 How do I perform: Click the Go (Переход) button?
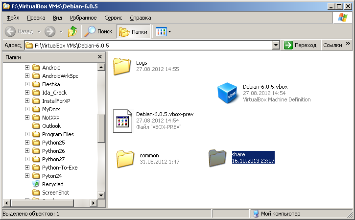(x=301, y=45)
